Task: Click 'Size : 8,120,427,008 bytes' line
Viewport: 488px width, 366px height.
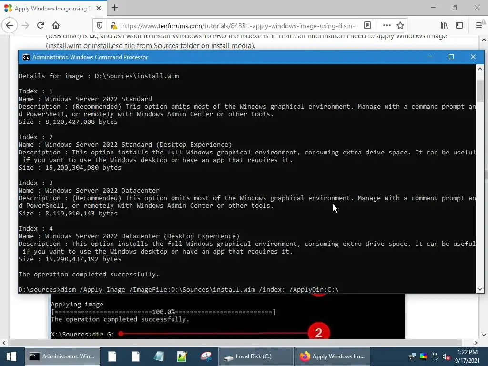Action: (68, 122)
